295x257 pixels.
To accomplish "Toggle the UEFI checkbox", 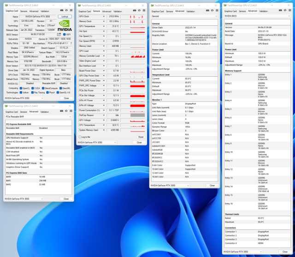I will pos(65,34).
